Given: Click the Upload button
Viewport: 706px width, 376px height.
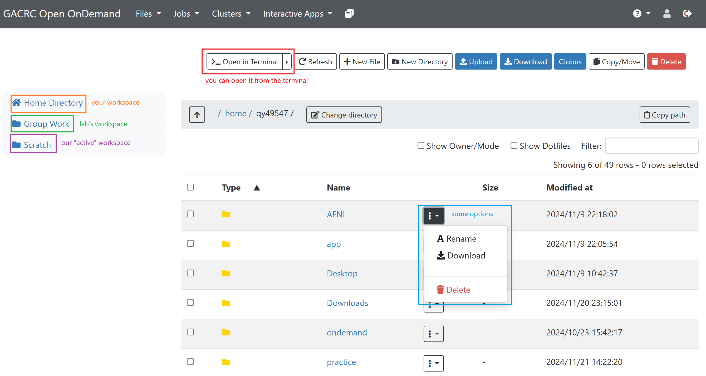Looking at the screenshot, I should tap(476, 62).
